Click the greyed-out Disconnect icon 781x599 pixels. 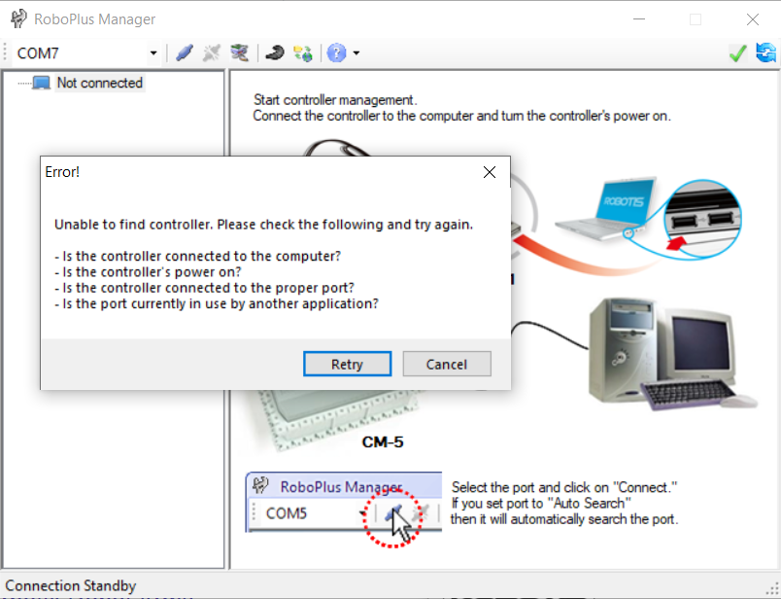[x=211, y=53]
